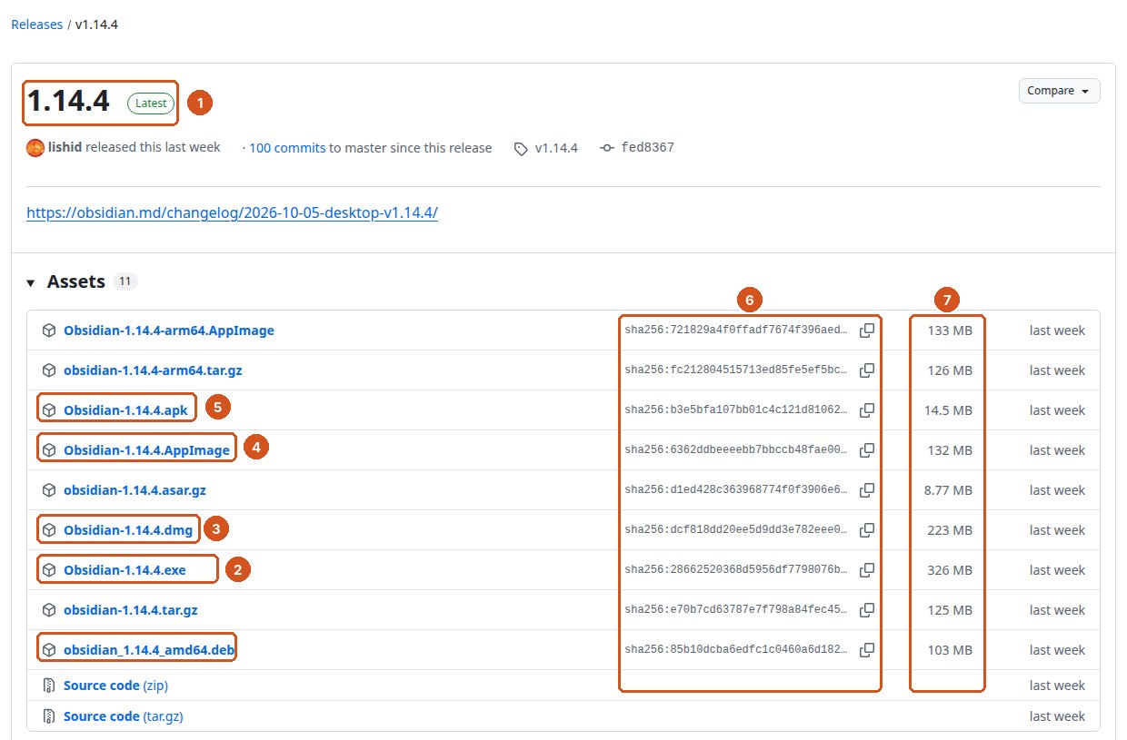The height and width of the screenshot is (740, 1127).
Task: Click the commit icon beside fed8367
Action: (x=607, y=148)
